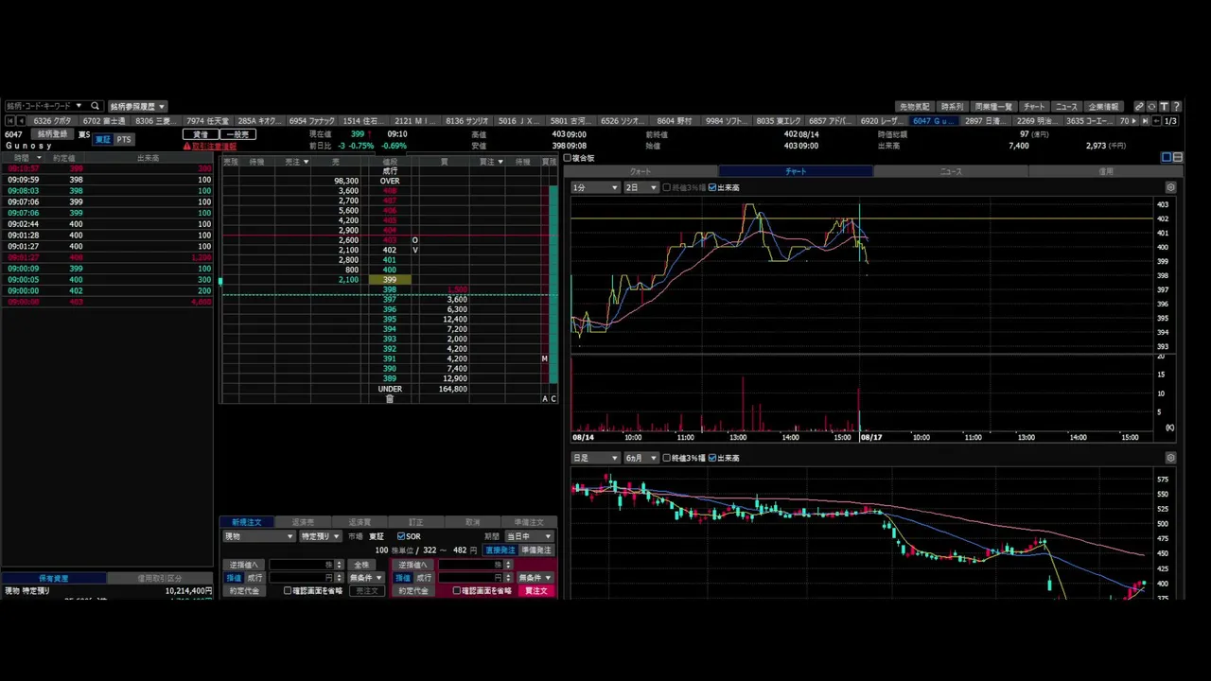Click the refresh icon in top-right toolbar
The height and width of the screenshot is (681, 1211).
[x=1151, y=107]
